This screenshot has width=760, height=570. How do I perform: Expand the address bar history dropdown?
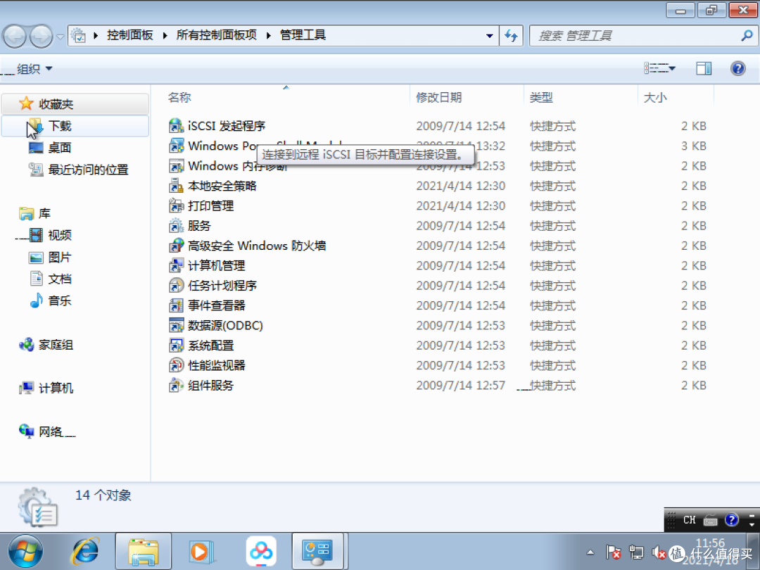pyautogui.click(x=490, y=35)
